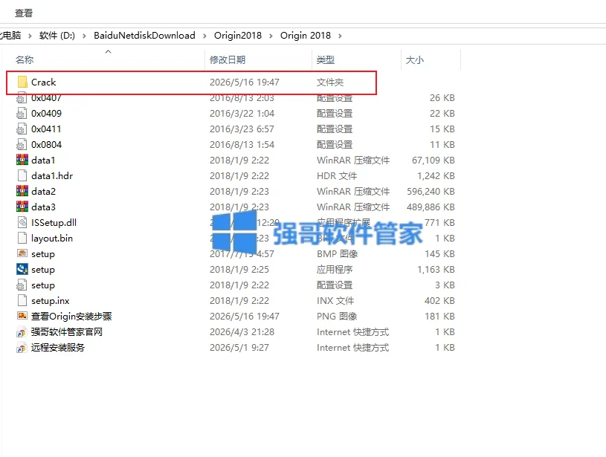The width and height of the screenshot is (606, 457).
Task: Open the 查看 ribbon tab
Action: coord(24,13)
